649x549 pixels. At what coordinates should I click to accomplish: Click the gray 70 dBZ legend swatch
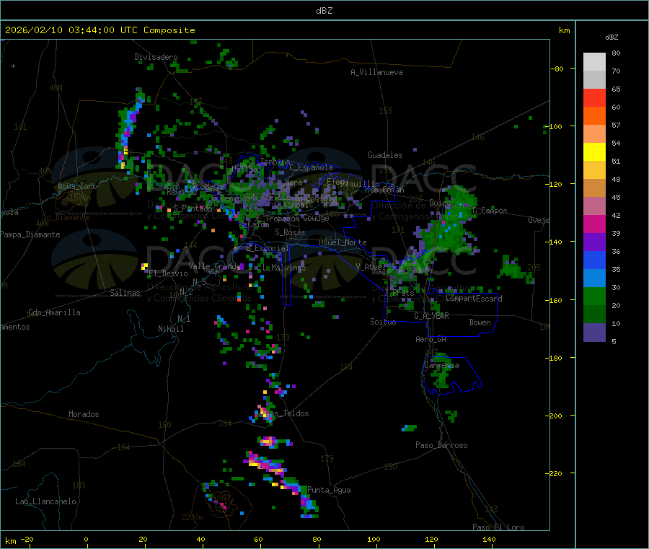(x=594, y=79)
